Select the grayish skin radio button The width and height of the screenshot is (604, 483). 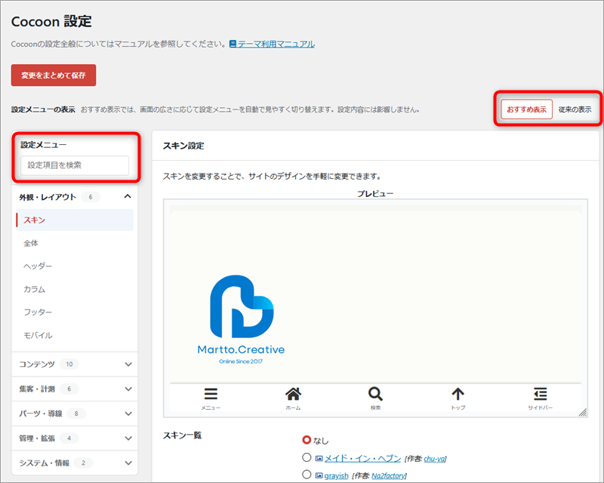(307, 475)
